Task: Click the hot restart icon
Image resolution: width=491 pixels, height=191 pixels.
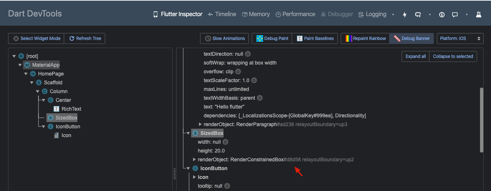Action: (x=418, y=15)
